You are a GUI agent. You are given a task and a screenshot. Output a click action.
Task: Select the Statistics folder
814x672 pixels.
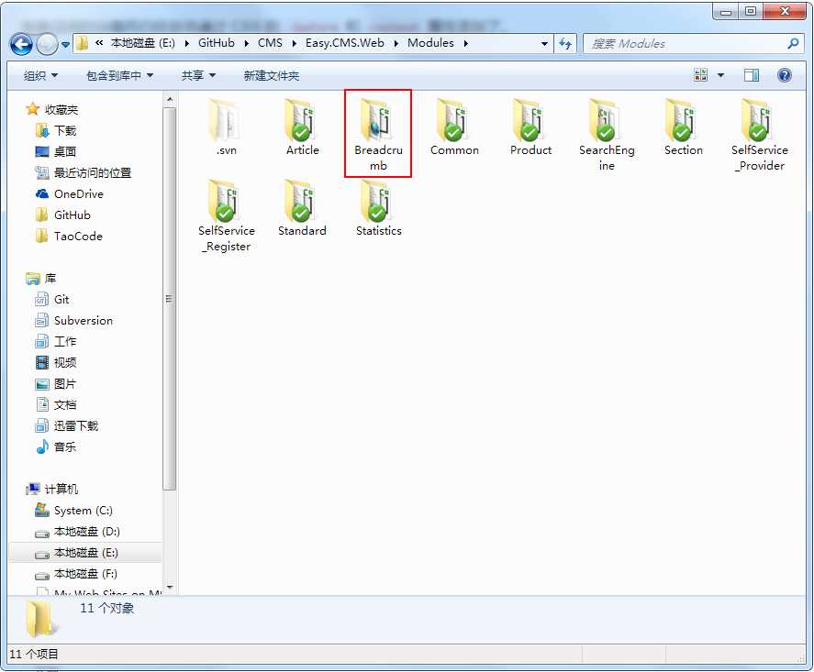378,208
